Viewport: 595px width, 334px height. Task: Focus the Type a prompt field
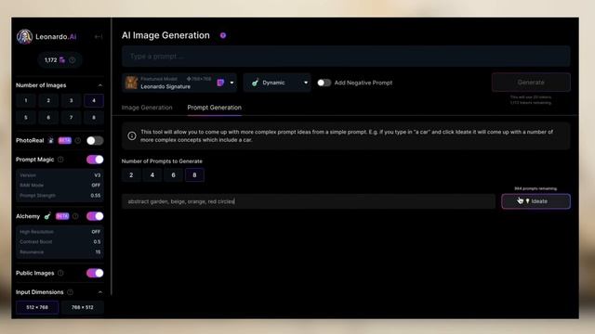(346, 57)
